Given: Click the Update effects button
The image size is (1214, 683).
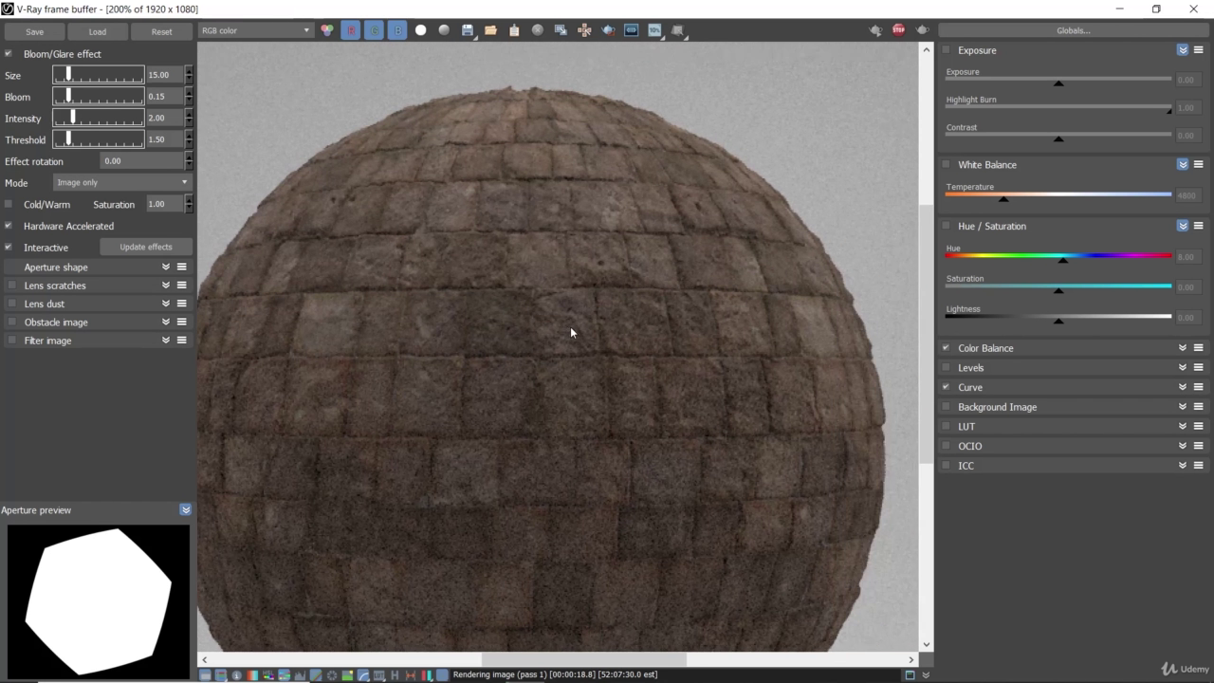Looking at the screenshot, I should (x=146, y=247).
